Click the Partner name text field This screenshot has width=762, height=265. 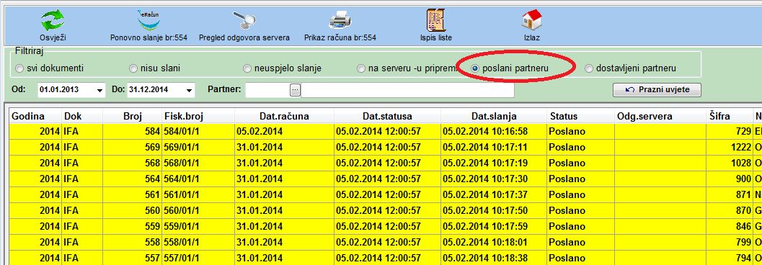click(408, 90)
